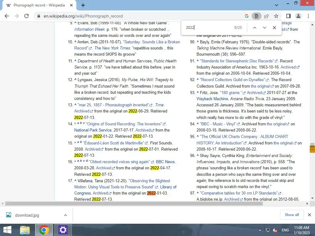Jump back from reference 10 caret
Viewport: 315px width, 236px height.
(75, 42)
